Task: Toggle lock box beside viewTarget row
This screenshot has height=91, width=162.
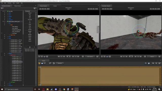Action: pos(2,33)
